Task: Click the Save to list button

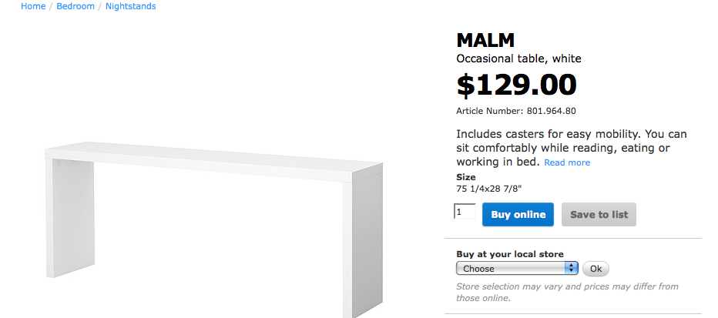Action: coord(599,215)
